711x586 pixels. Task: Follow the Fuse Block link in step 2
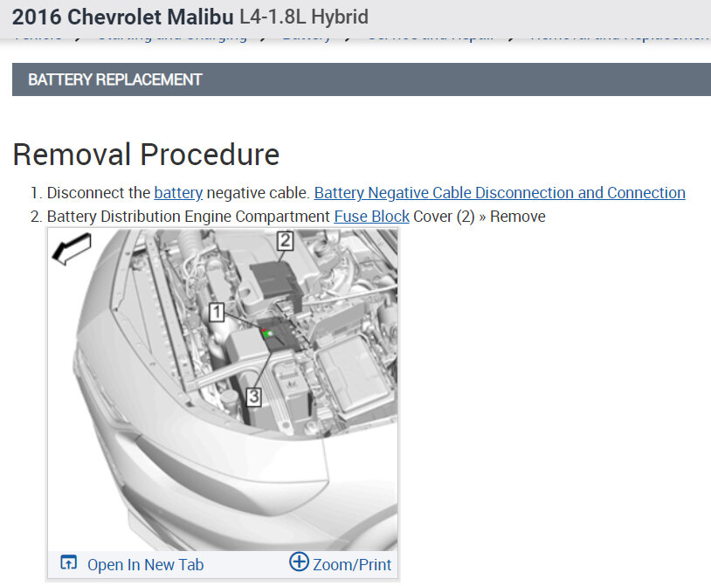372,217
